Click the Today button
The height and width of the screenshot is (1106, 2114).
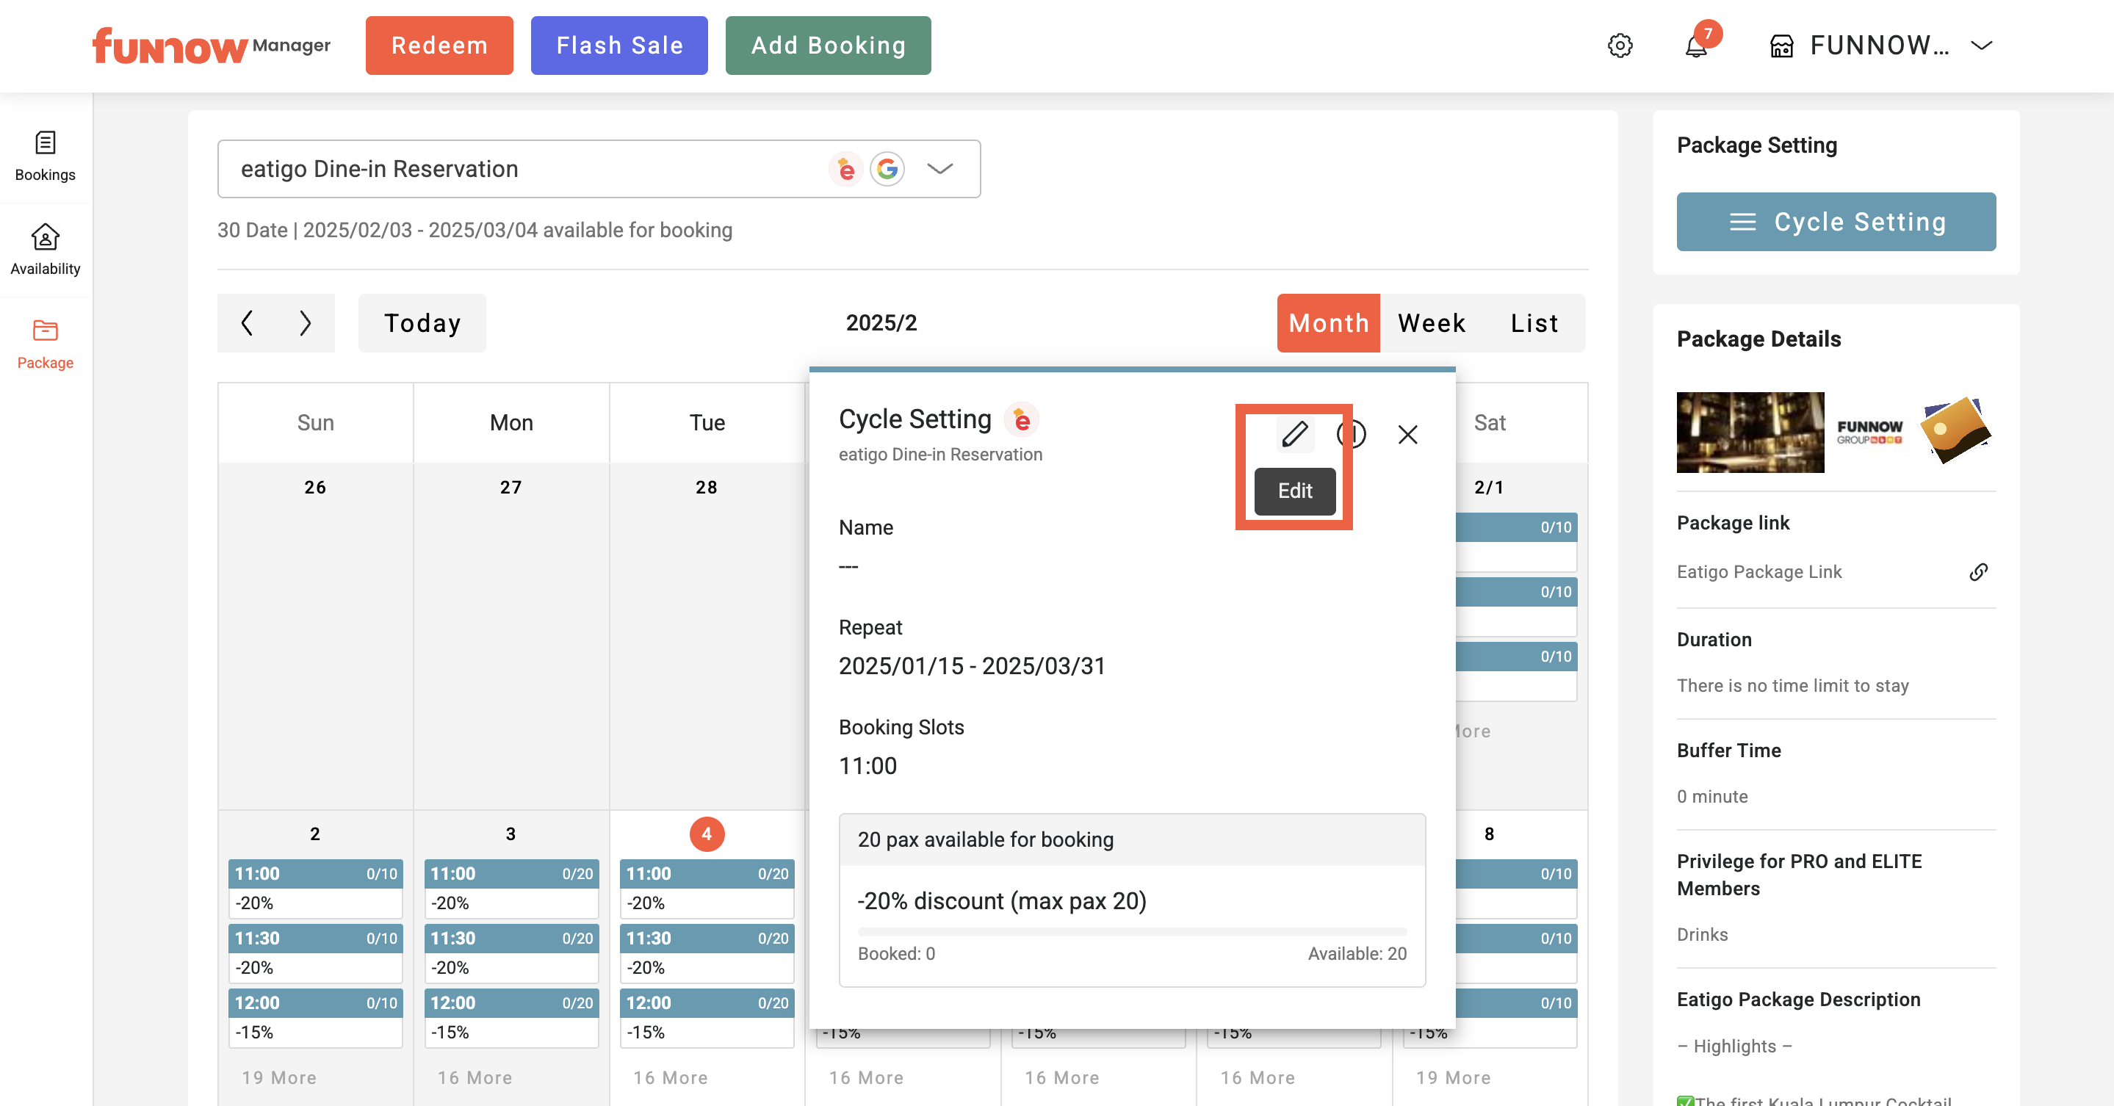pos(422,322)
